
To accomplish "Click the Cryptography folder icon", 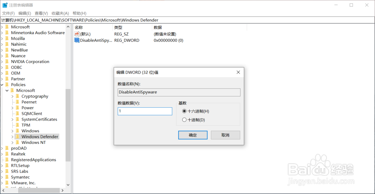I will pos(18,96).
